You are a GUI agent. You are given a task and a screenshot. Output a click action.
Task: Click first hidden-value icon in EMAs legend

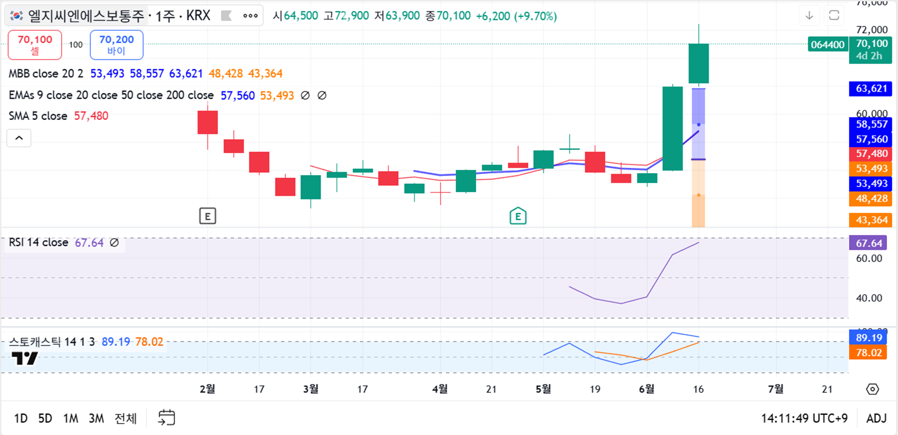click(x=306, y=95)
